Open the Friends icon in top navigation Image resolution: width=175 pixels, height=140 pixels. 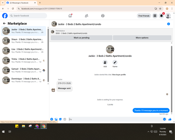tap(86, 16)
